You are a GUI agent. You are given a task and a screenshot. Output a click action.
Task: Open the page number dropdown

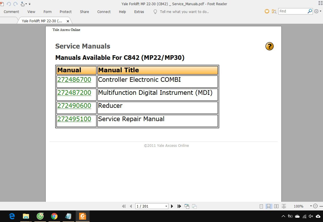[166, 206]
